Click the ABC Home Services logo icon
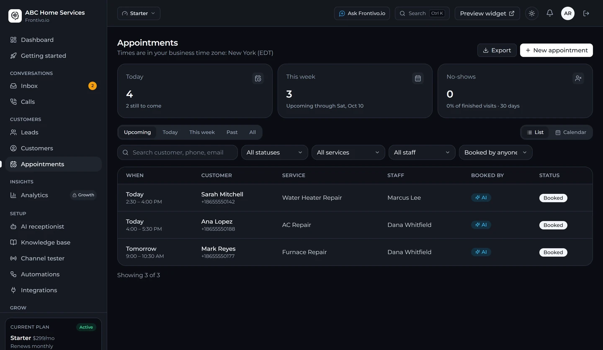 15,16
